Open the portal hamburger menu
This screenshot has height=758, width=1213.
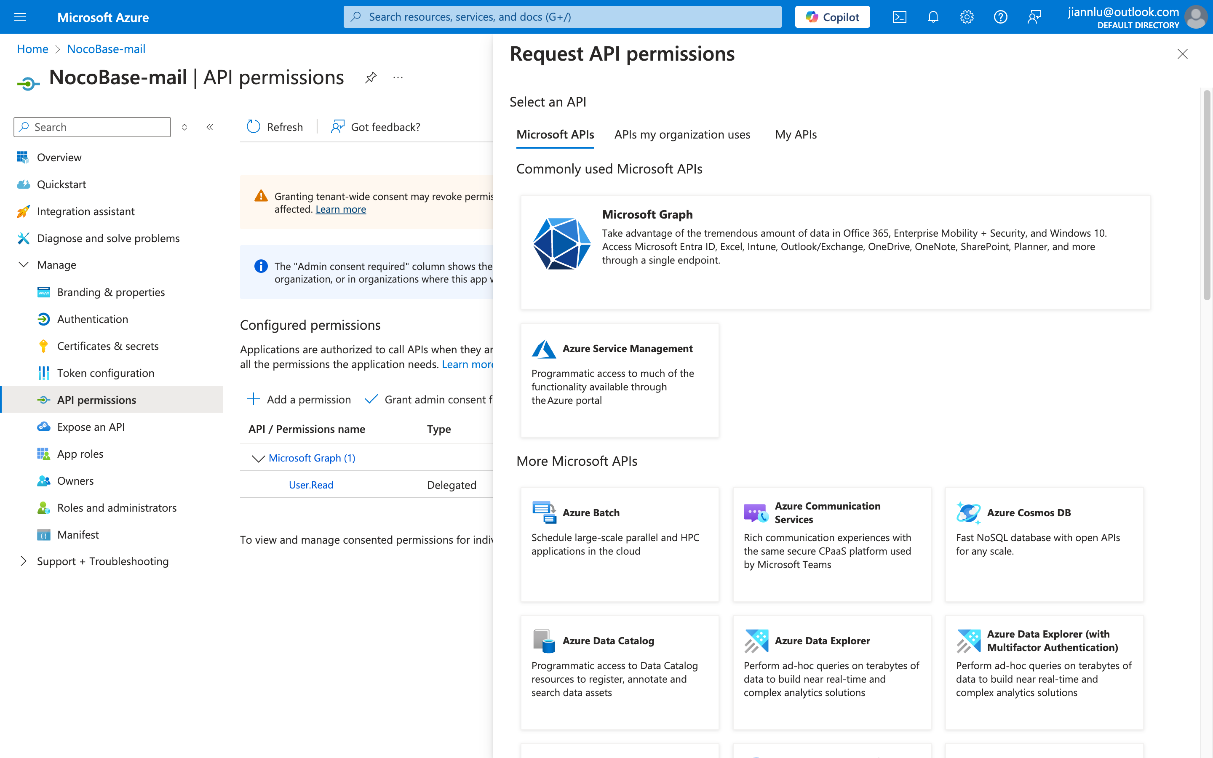pyautogui.click(x=20, y=17)
